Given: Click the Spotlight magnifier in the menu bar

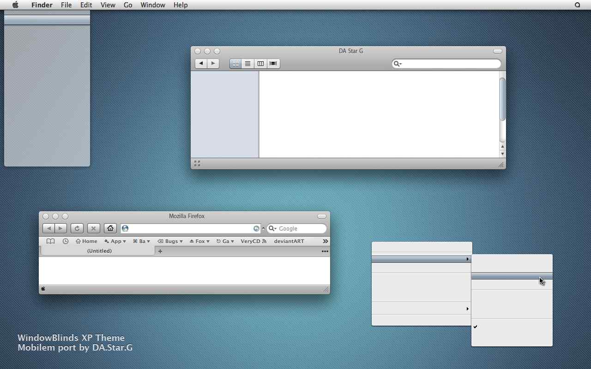Looking at the screenshot, I should click(577, 5).
